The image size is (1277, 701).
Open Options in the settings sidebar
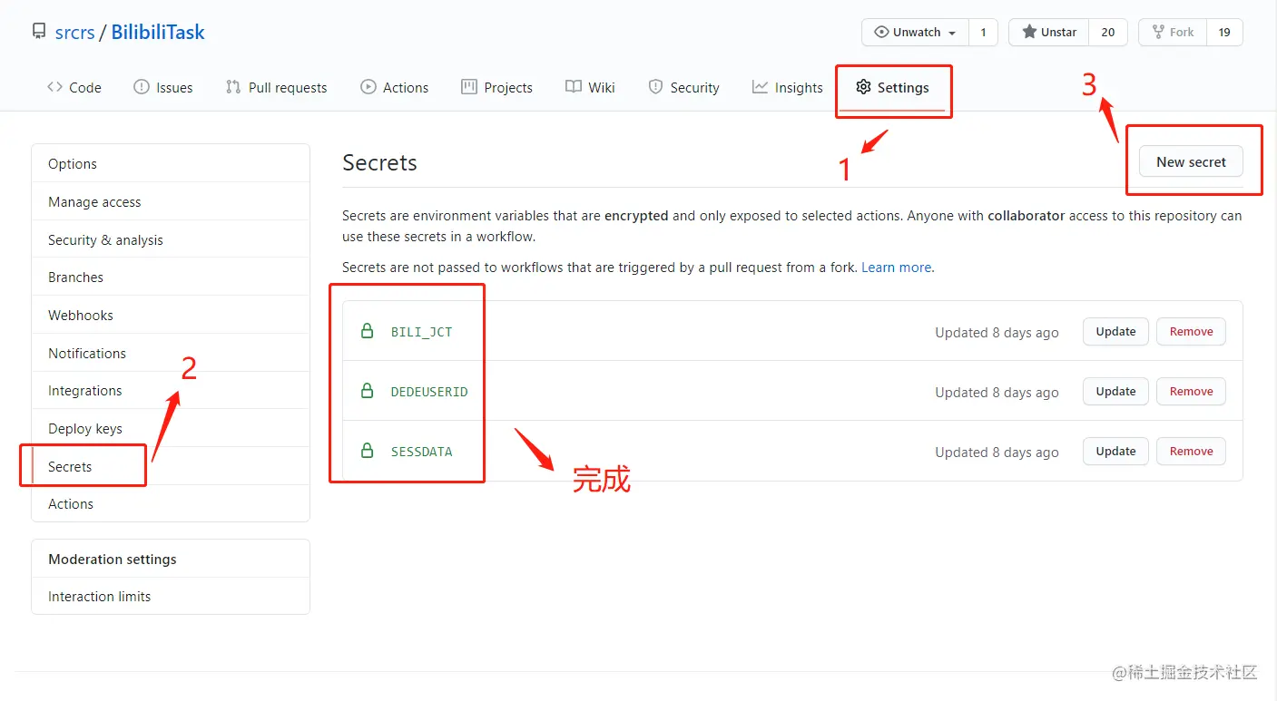pos(171,163)
